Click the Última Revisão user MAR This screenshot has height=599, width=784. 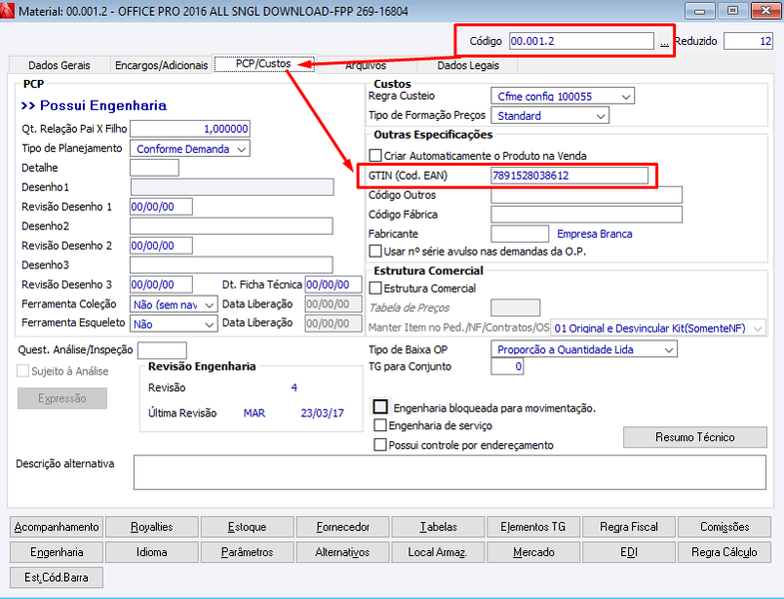pos(255,413)
